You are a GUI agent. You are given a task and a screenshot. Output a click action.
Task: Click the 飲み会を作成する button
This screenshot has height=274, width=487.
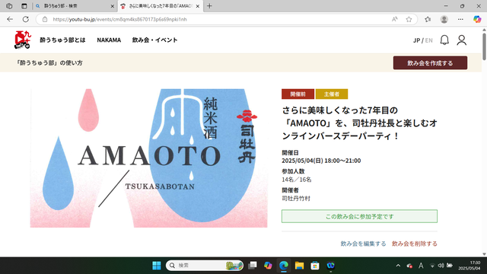pos(430,63)
